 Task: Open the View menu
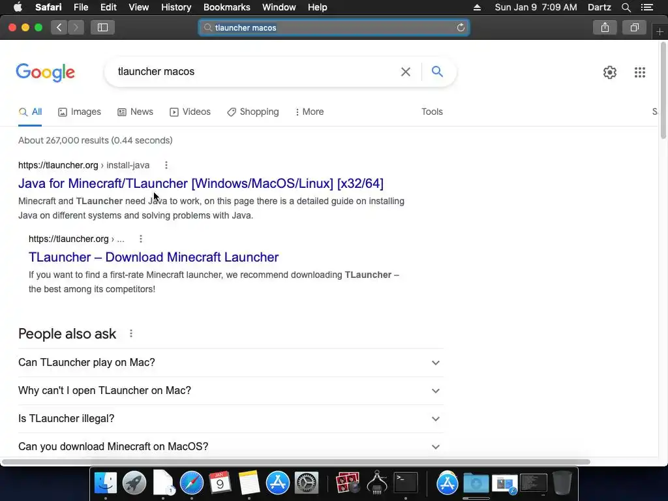pyautogui.click(x=138, y=7)
